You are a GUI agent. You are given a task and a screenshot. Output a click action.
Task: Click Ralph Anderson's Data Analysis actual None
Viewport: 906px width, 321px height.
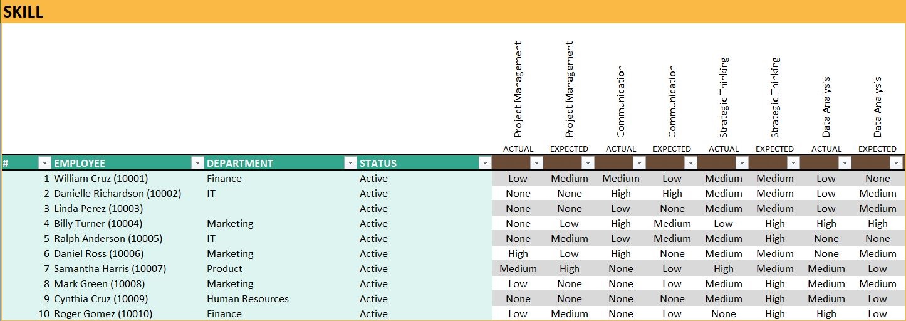coord(826,238)
